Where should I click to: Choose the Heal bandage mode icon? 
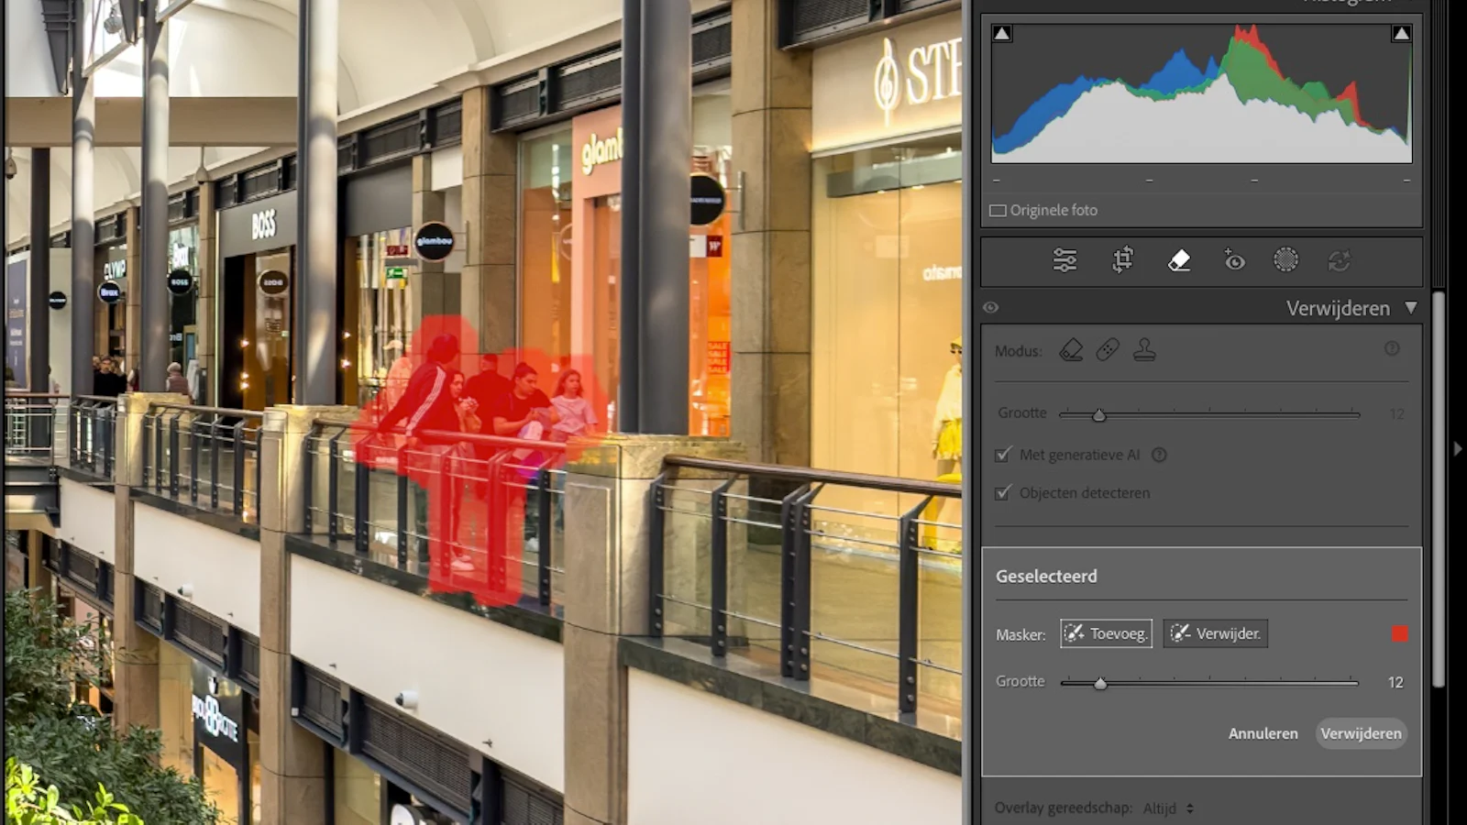coord(1108,350)
